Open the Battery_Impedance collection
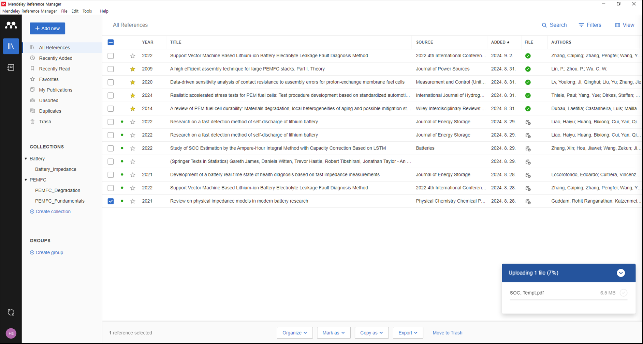This screenshot has height=344, width=643. click(56, 169)
